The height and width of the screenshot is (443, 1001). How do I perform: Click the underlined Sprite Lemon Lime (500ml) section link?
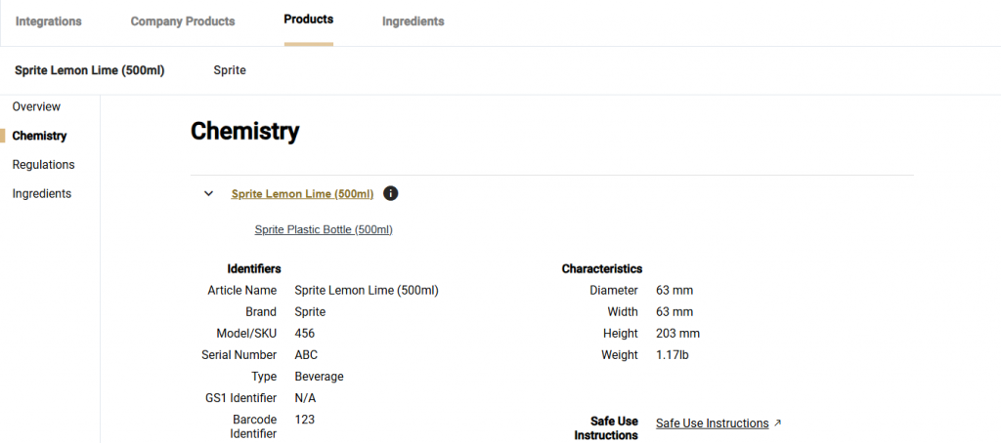point(302,193)
